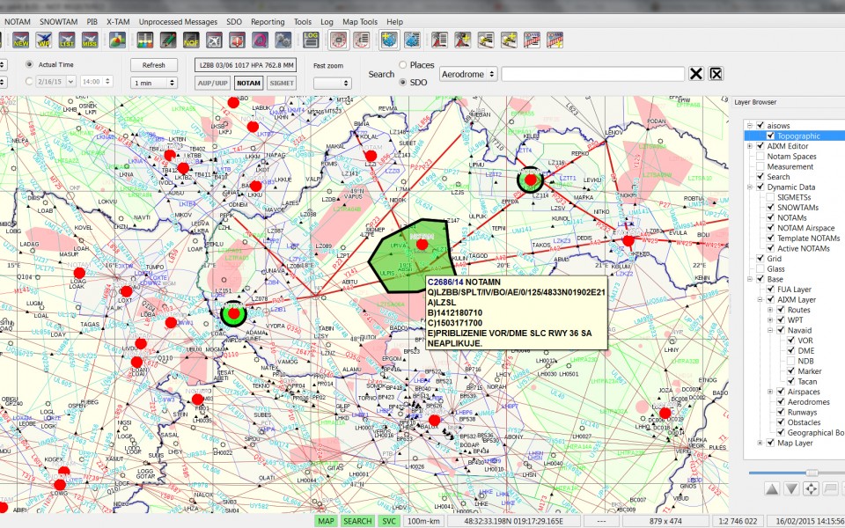Click the NOTAM filter button
The height and width of the screenshot is (528, 845).
(x=248, y=83)
